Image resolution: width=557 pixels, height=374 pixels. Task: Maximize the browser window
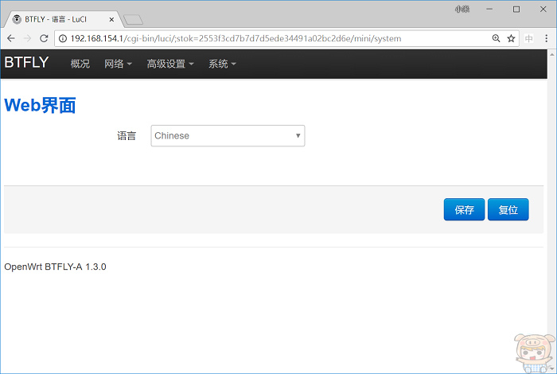click(516, 10)
